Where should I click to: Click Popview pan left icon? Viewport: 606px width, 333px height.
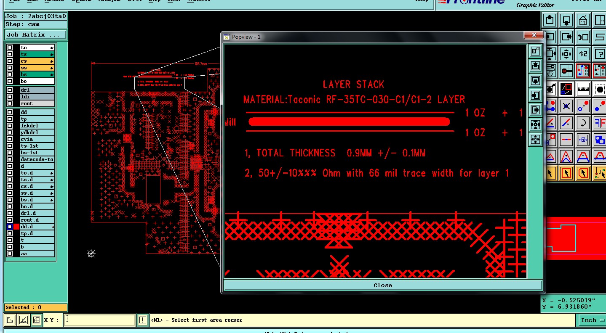pos(535,95)
